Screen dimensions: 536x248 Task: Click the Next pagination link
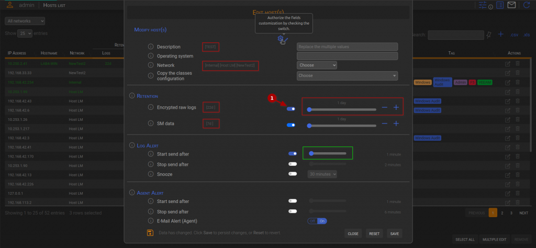point(523,213)
